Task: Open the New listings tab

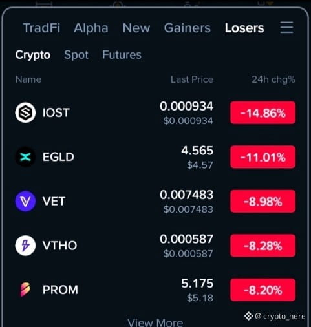Action: [136, 28]
